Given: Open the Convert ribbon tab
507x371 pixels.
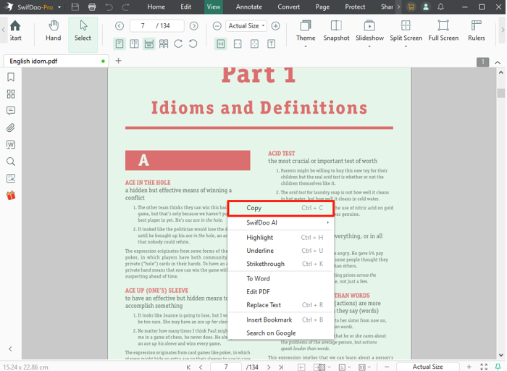Looking at the screenshot, I should [x=289, y=7].
